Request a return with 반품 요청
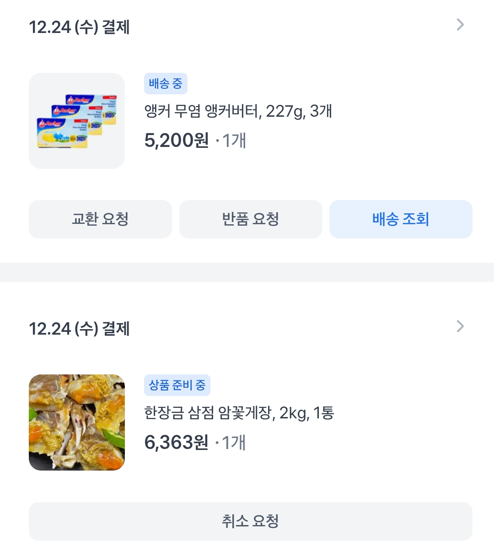This screenshot has height=558, width=494. pos(251,219)
